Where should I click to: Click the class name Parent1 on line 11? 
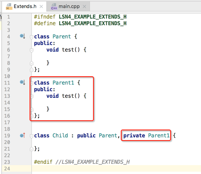[x=63, y=83]
